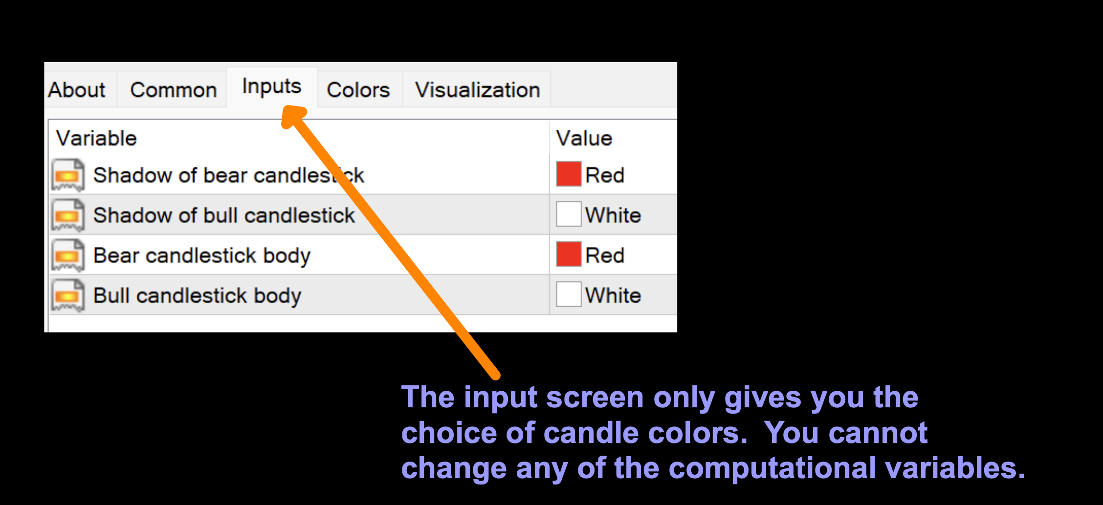1103x505 pixels.
Task: Click the icon beside Shadow of bull candlestick
Action: [68, 215]
